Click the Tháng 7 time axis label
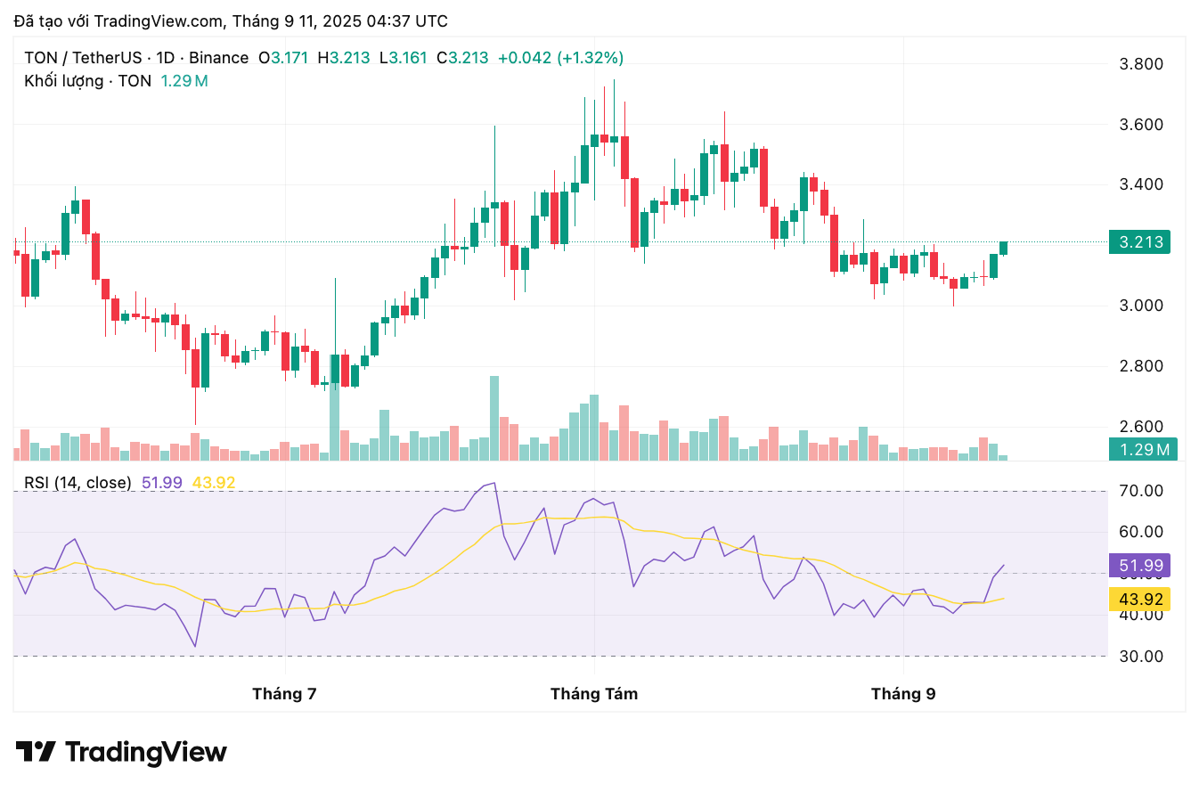The height and width of the screenshot is (792, 1199). pyautogui.click(x=284, y=693)
